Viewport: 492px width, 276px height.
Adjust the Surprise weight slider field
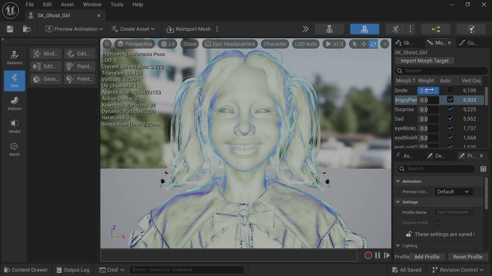pyautogui.click(x=428, y=109)
